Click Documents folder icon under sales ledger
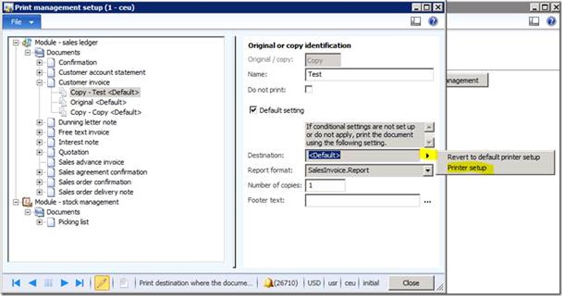This screenshot has width=562, height=296. click(x=39, y=52)
